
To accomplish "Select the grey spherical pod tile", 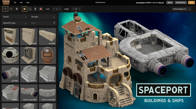I will pos(10,55).
